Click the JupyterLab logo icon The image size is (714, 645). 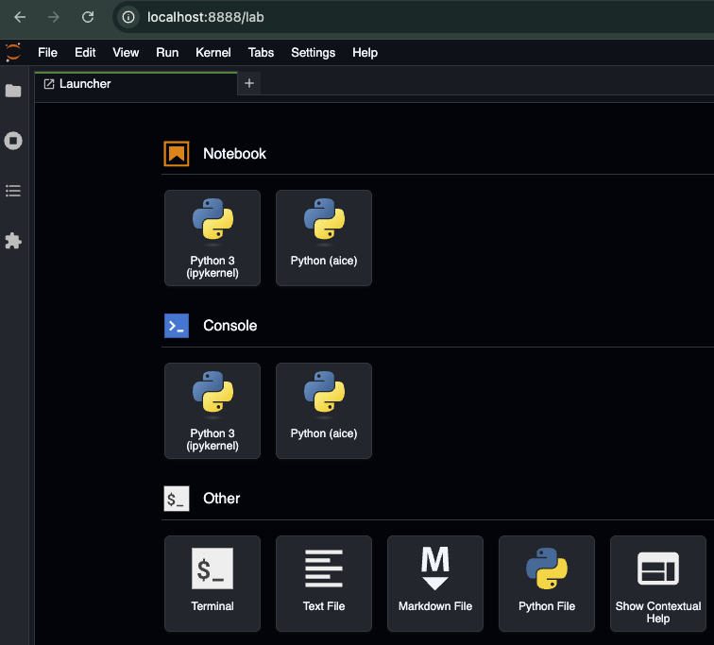pyautogui.click(x=13, y=52)
